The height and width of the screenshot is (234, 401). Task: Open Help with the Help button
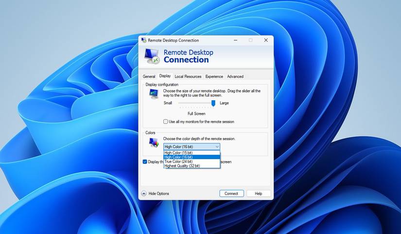[258, 194]
